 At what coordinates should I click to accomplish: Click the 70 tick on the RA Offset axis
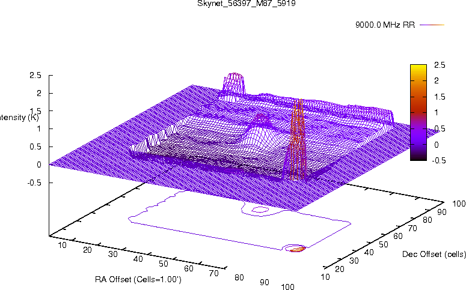tap(214, 273)
